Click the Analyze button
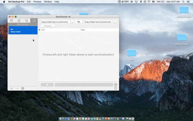193x121 pixels. 48,26
